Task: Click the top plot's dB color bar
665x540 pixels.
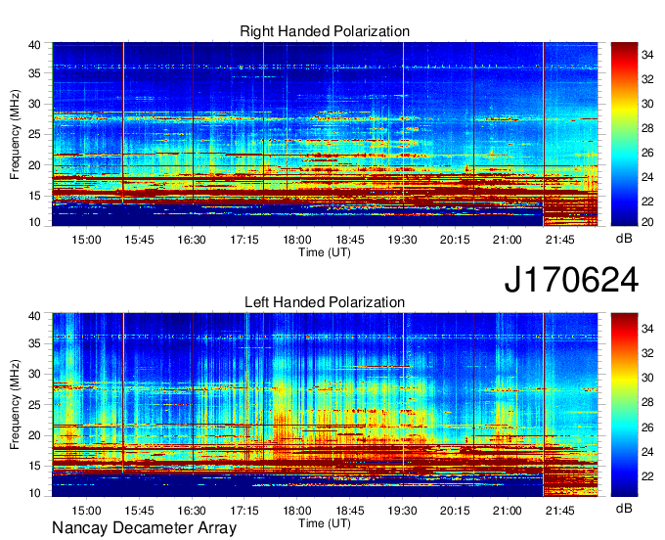Action: pos(624,134)
